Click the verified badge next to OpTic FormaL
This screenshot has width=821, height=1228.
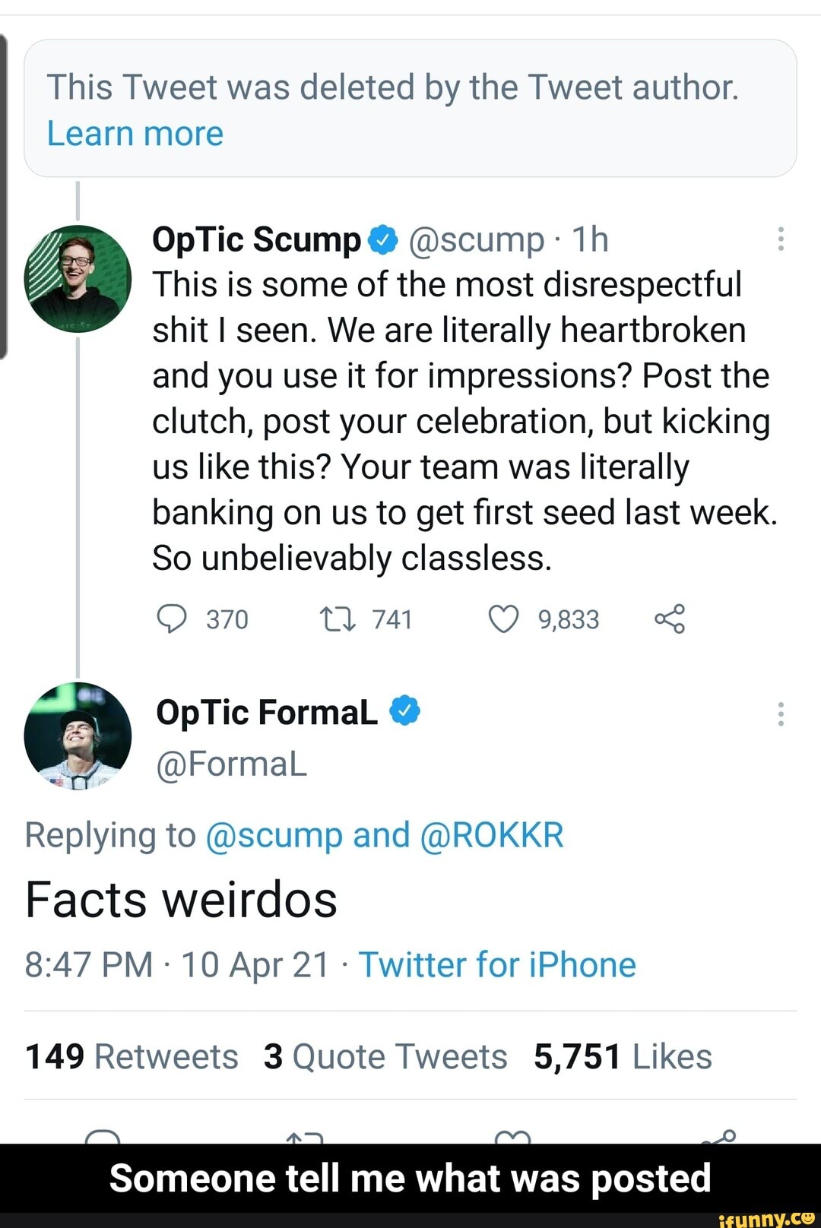406,711
